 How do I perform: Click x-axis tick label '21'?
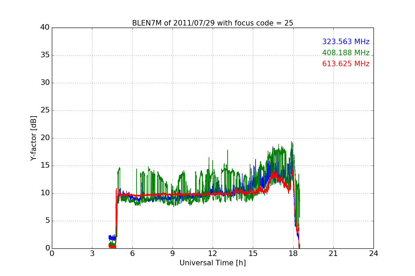click(333, 253)
